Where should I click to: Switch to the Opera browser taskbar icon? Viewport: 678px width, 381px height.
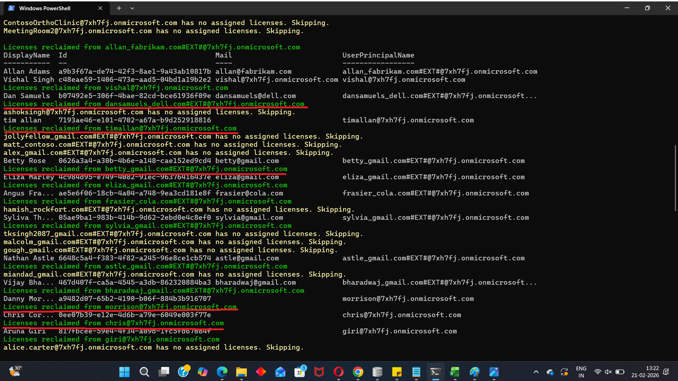339,372
